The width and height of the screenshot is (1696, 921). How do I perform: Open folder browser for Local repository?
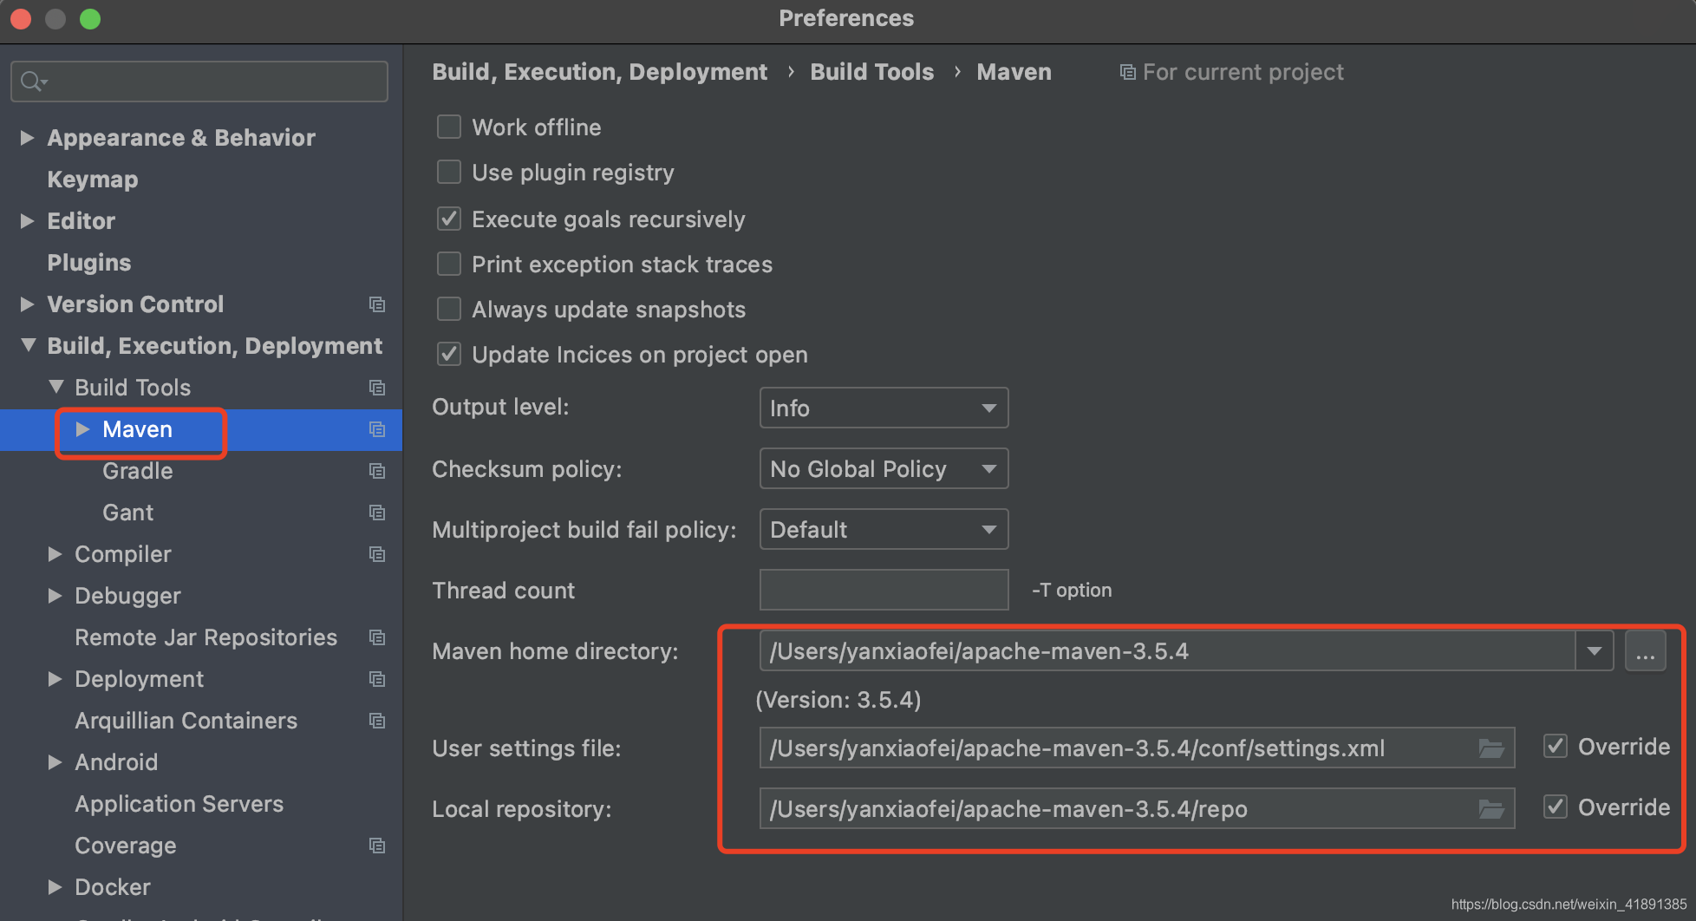(1491, 809)
